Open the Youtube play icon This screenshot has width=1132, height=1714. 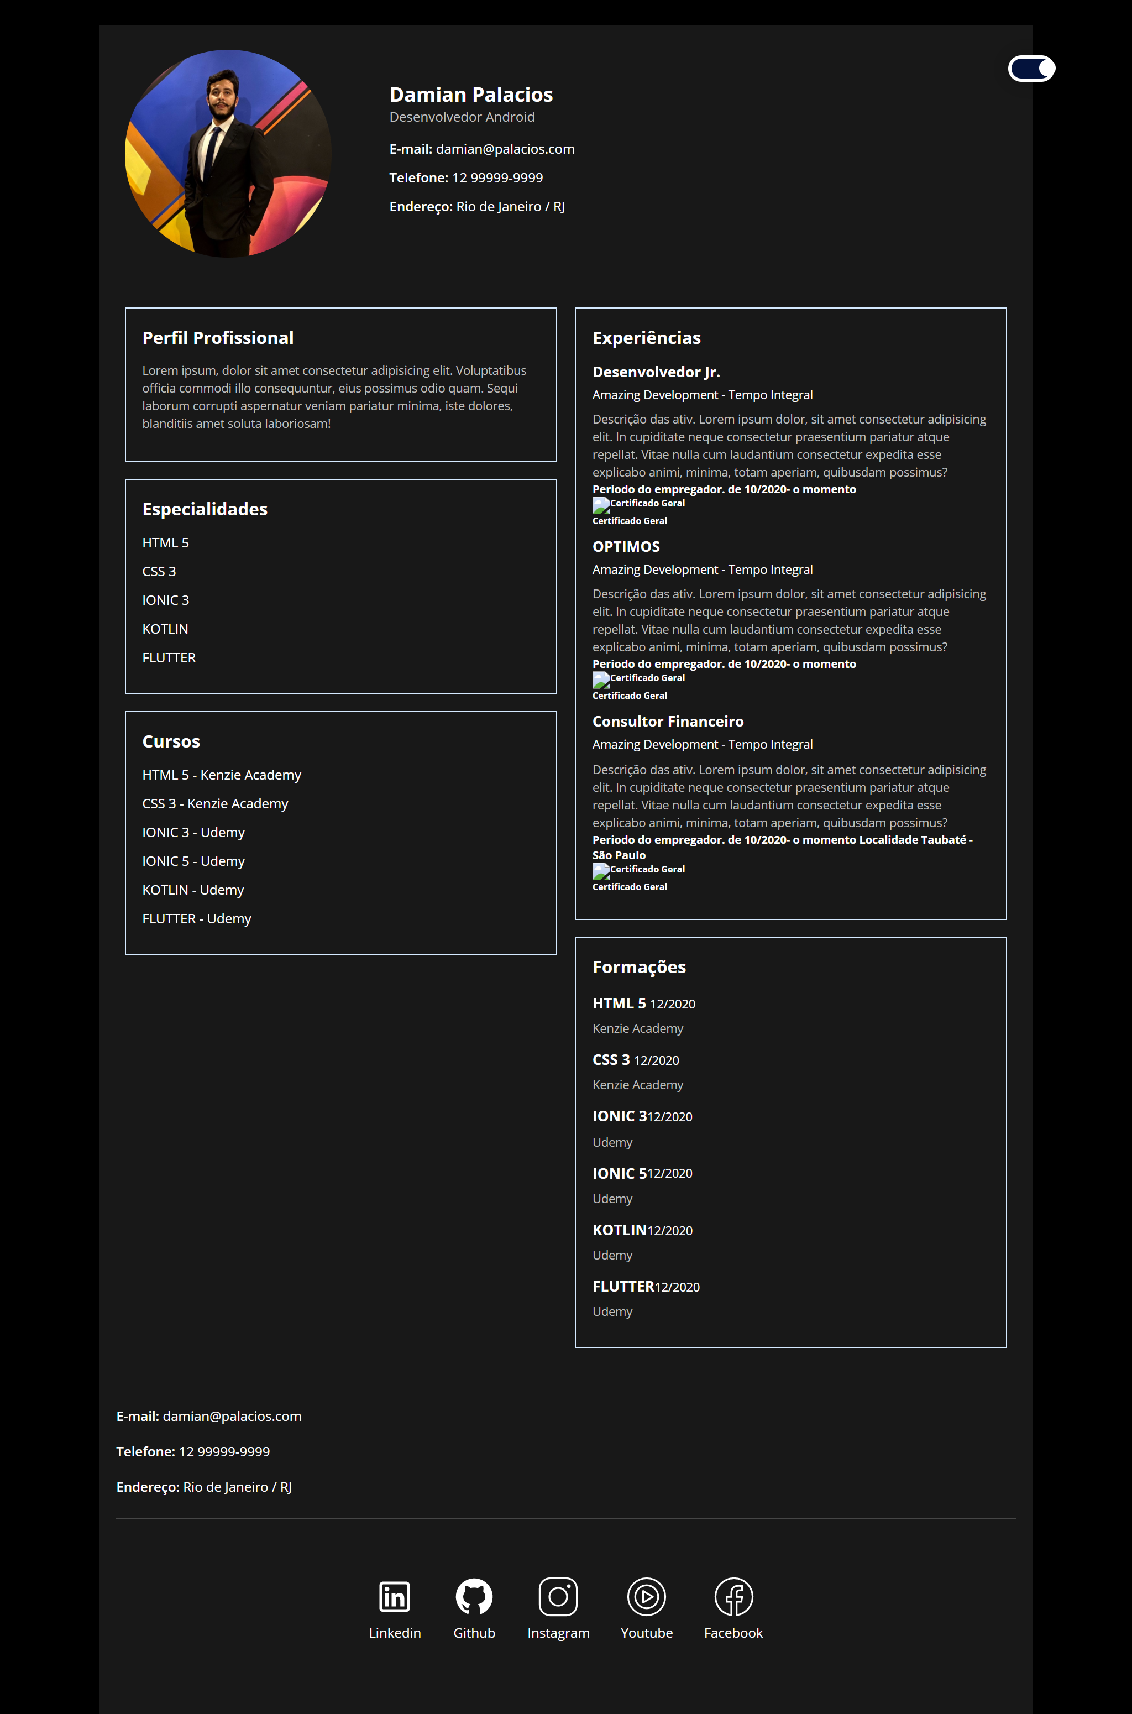click(646, 1596)
